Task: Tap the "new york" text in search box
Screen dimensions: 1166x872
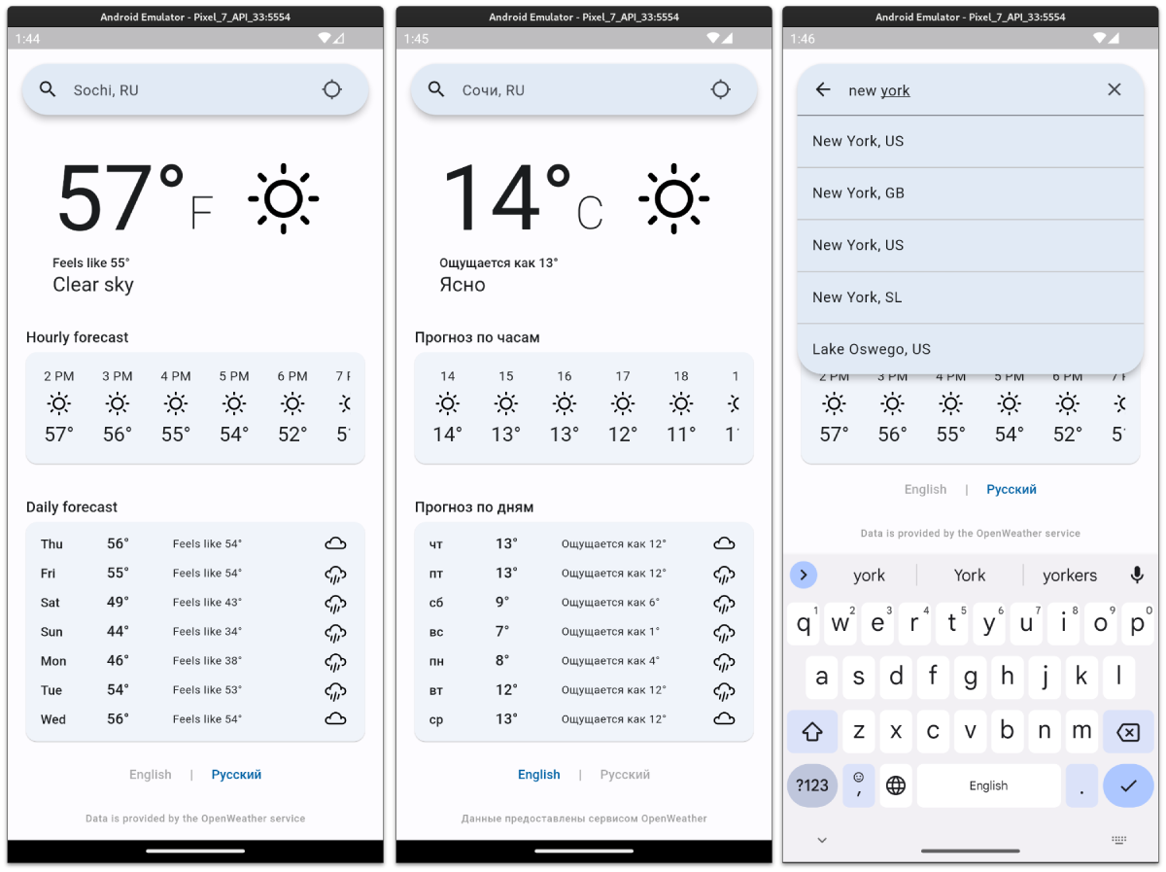Action: (x=879, y=90)
